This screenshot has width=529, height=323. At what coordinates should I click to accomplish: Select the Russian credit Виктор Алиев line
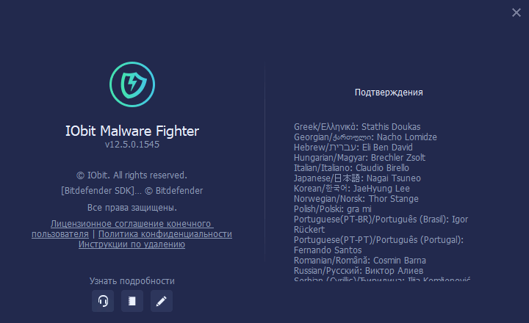359,271
